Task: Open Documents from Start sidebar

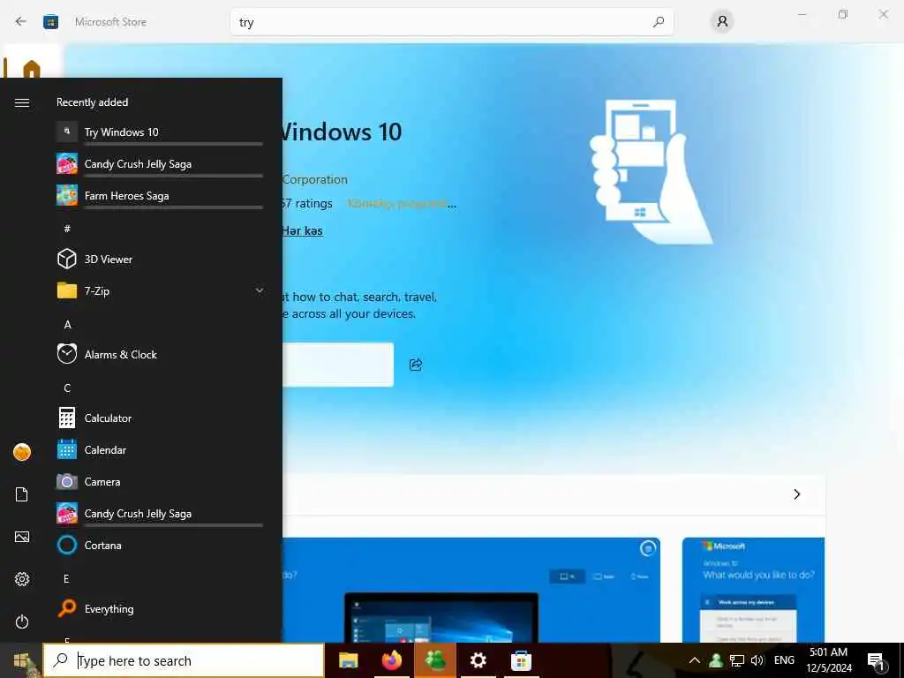Action: (x=22, y=494)
